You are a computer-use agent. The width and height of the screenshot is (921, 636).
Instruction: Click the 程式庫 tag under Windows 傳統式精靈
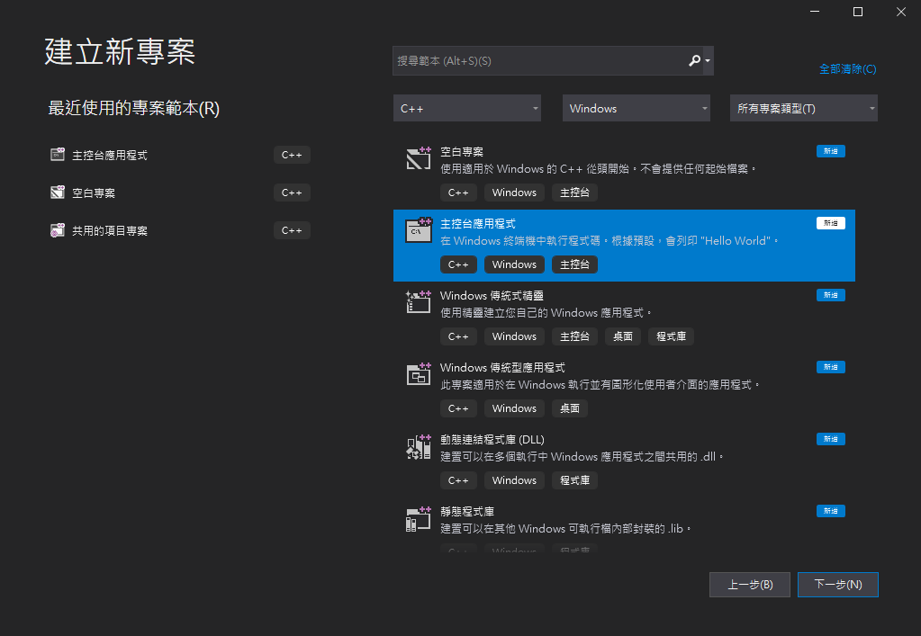click(x=671, y=336)
